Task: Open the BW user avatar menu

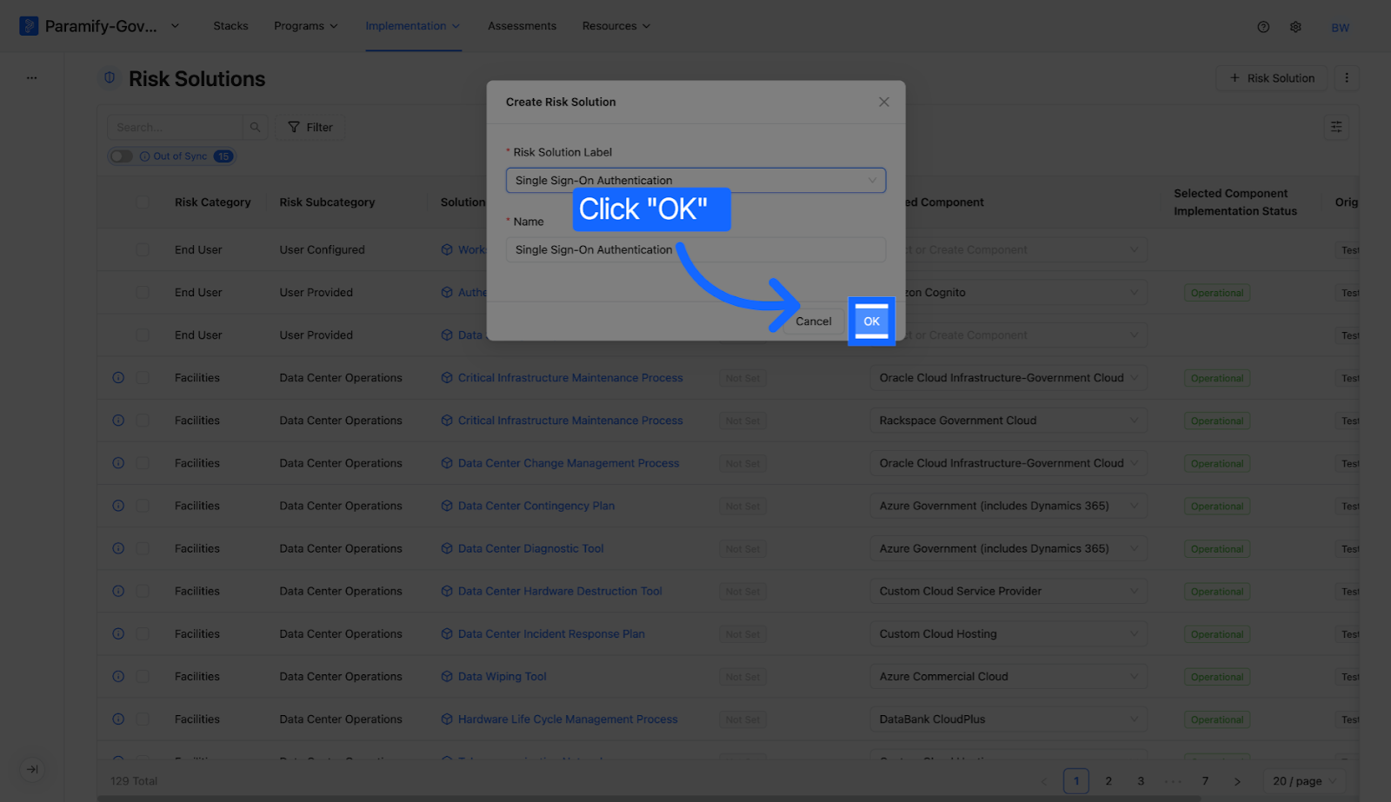Action: 1340,28
